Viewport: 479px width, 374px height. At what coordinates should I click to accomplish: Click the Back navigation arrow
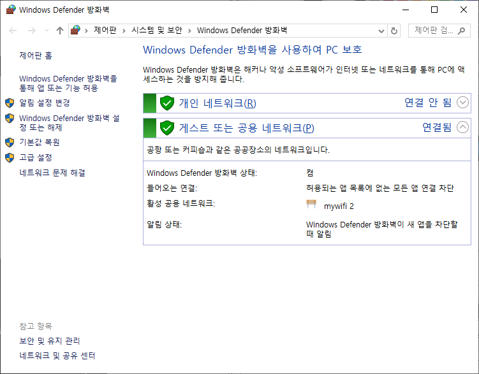coord(13,31)
